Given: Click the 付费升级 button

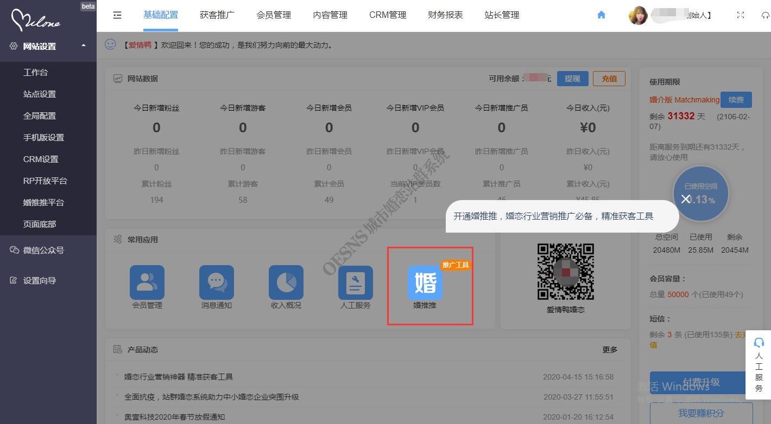Looking at the screenshot, I should tap(701, 383).
